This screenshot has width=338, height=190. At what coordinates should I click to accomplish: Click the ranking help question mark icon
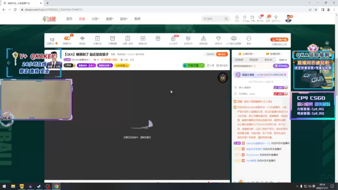tap(255, 66)
